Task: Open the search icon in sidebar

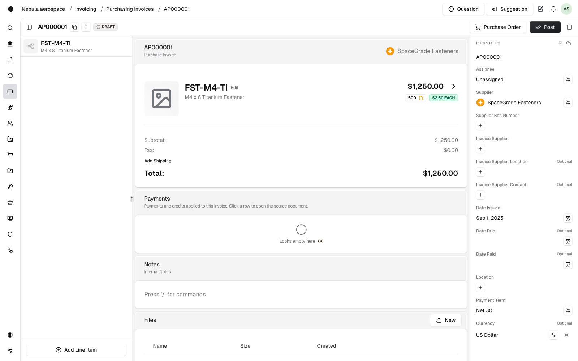Action: coord(10,28)
